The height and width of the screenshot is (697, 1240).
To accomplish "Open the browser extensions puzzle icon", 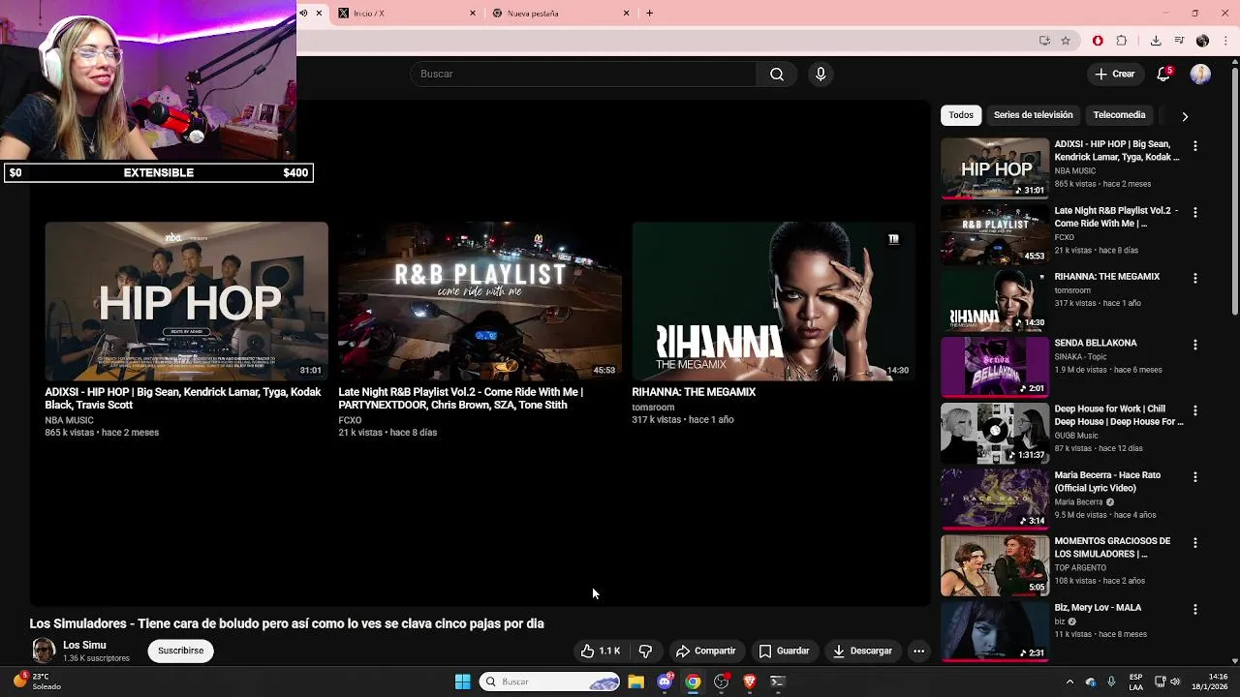I will (x=1122, y=41).
